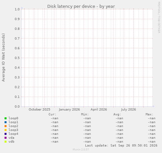Click the 'loop4' legend label

click(x=13, y=134)
